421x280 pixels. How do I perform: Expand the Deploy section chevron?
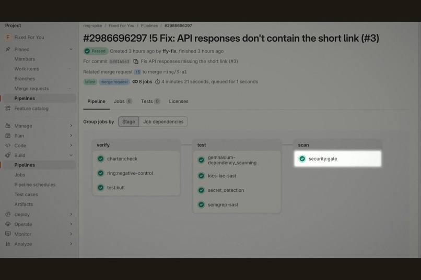[71, 214]
